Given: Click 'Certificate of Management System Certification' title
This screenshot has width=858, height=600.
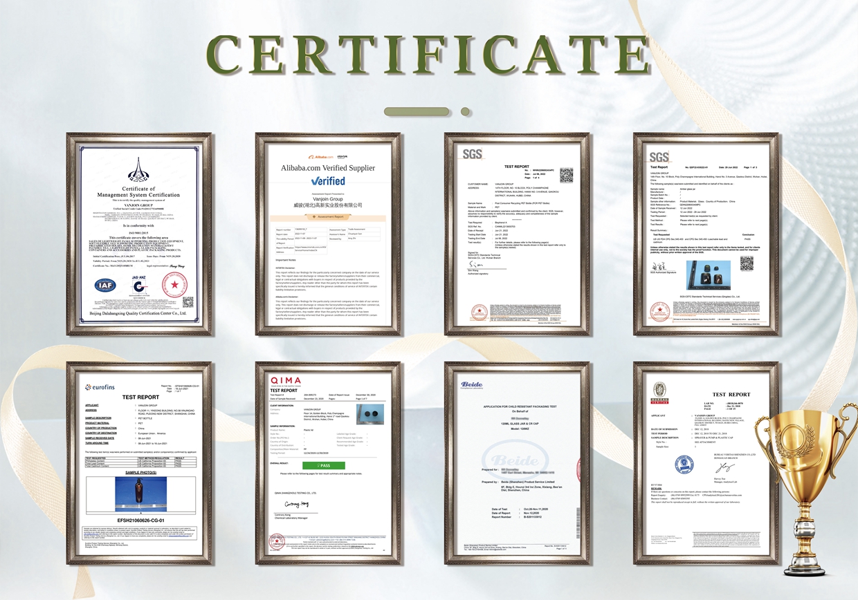Looking at the screenshot, I should click(x=138, y=191).
